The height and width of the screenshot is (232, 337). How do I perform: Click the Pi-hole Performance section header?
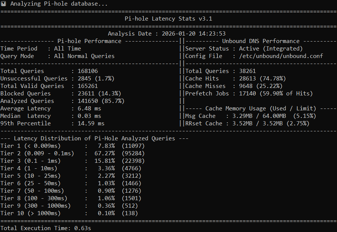89,41
